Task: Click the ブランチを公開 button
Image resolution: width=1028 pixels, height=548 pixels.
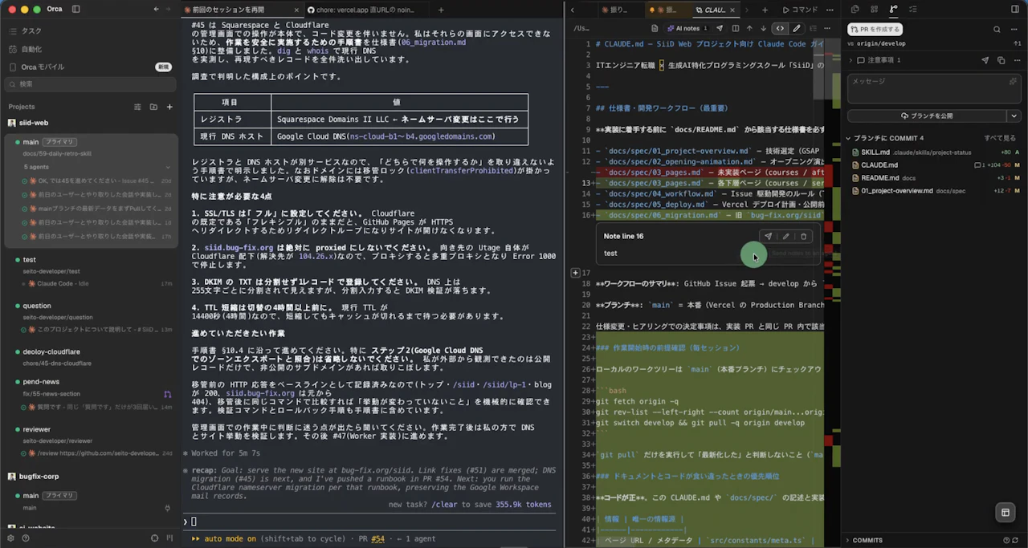Action: (927, 116)
